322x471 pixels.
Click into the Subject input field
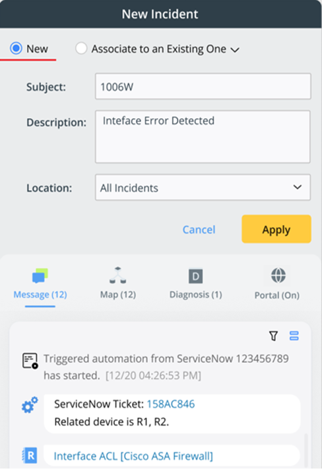tap(203, 86)
